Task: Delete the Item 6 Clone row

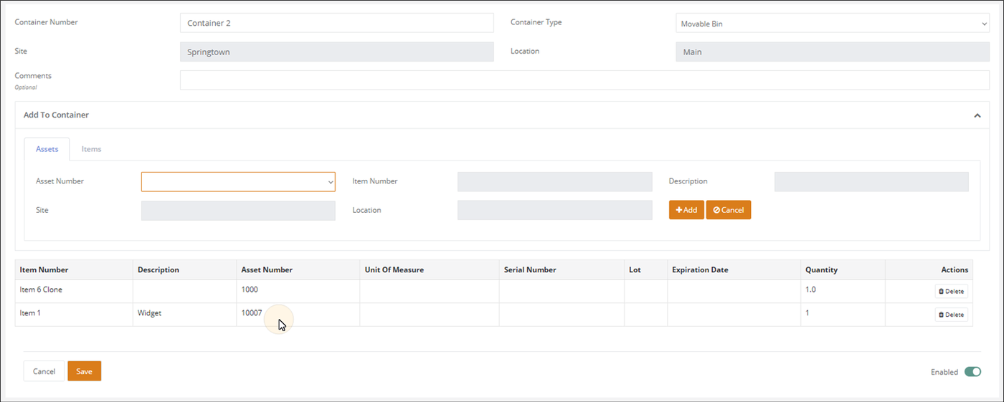Action: tap(951, 292)
